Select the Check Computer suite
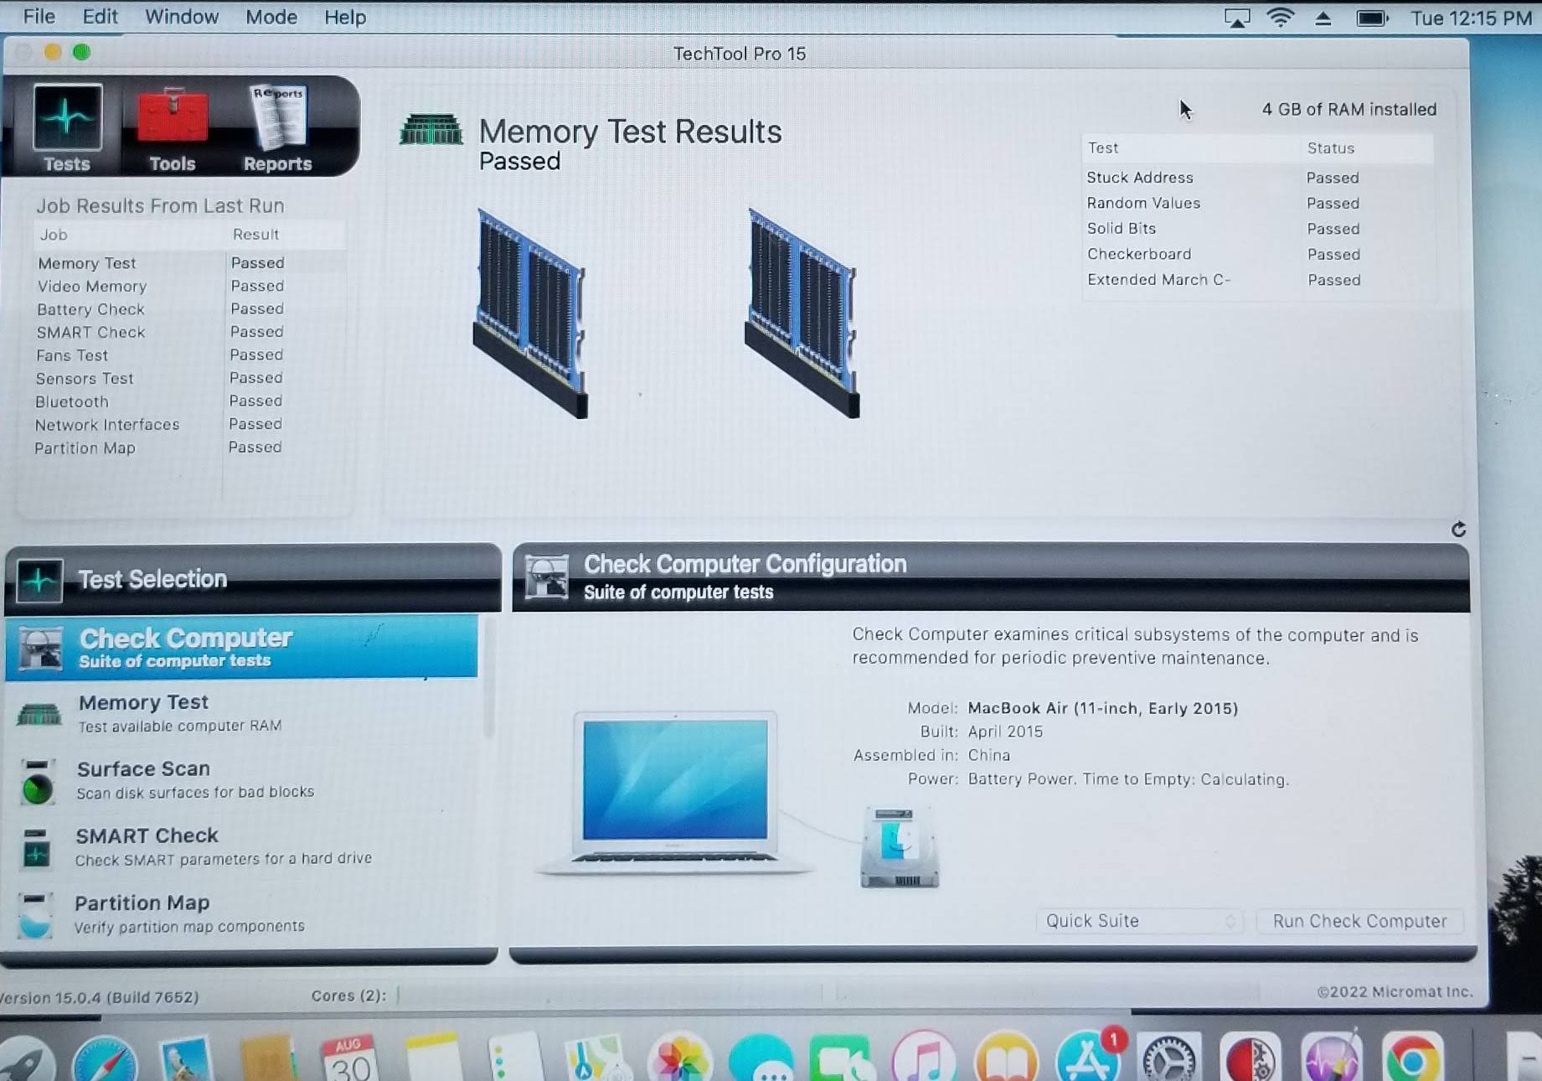 click(x=241, y=647)
